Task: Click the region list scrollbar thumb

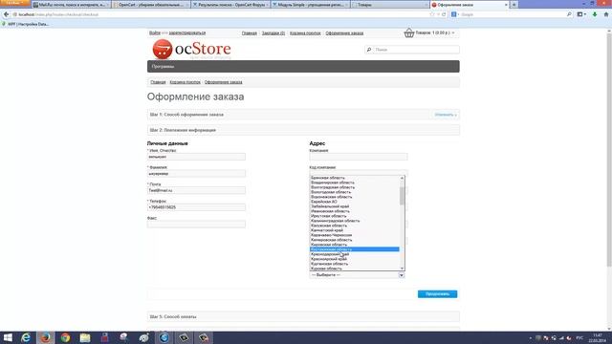Action: coord(402,196)
